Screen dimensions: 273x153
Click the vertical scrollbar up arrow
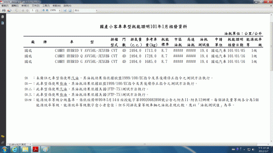click(271, 15)
